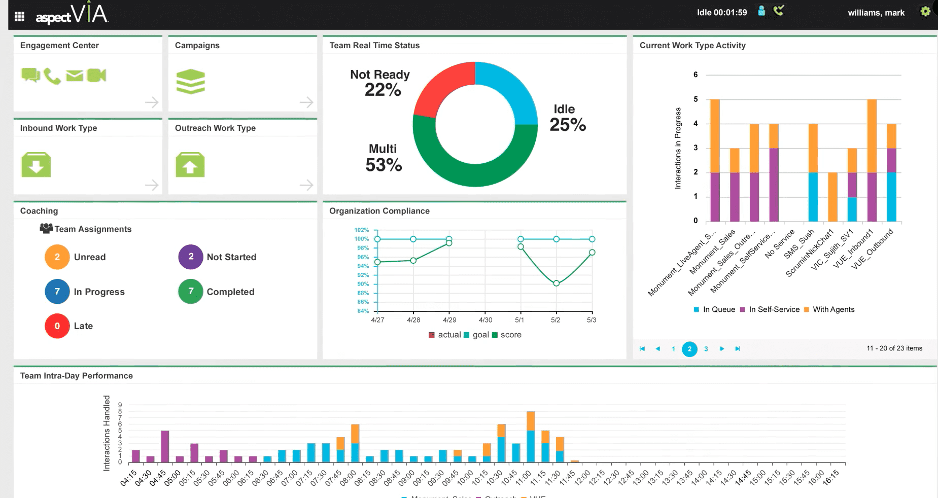Open Engagement Center using its arrow
Viewport: 938px width, 498px height.
[x=152, y=102]
